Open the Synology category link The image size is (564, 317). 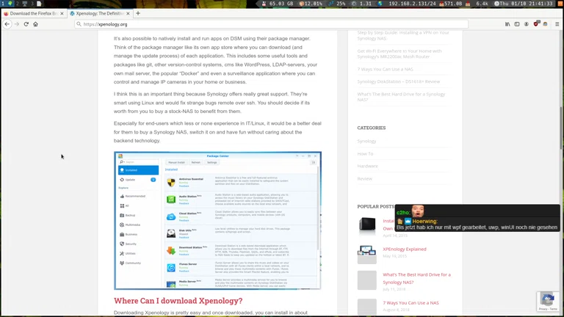click(366, 141)
